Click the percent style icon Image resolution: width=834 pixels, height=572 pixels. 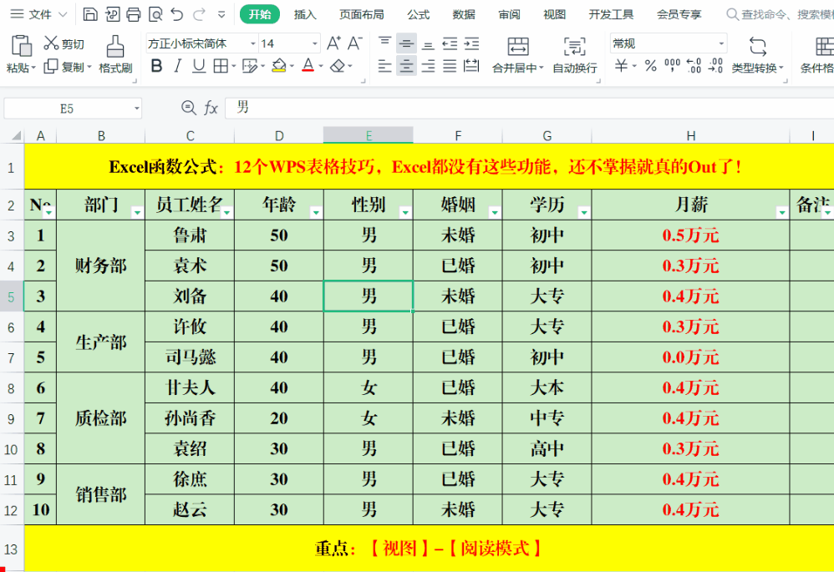650,66
